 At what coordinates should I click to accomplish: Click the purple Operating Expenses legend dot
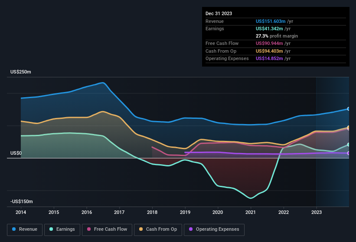coord(191,229)
